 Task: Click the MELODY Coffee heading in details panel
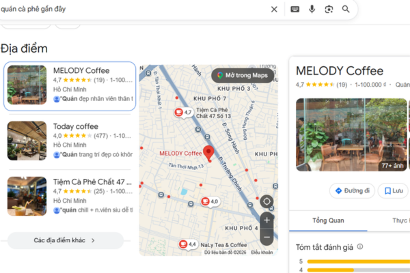340,71
